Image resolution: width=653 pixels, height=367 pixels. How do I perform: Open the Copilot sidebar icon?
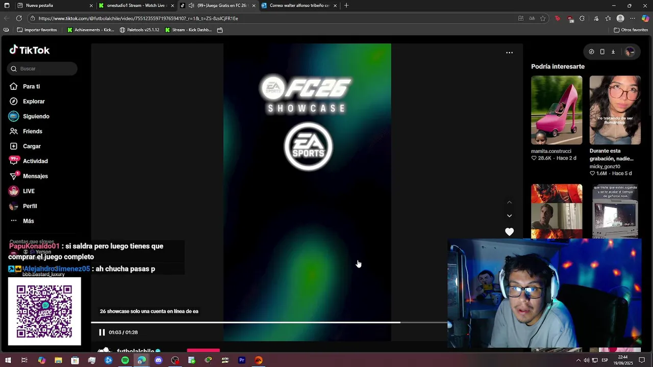pyautogui.click(x=645, y=18)
